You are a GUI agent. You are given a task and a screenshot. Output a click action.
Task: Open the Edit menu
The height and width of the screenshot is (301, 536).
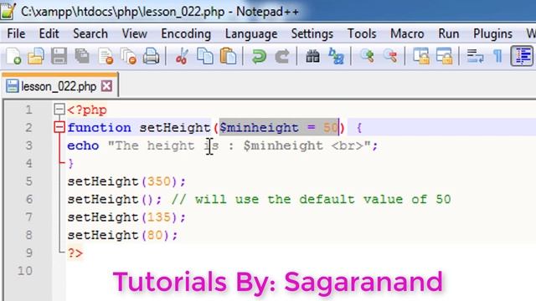point(49,33)
